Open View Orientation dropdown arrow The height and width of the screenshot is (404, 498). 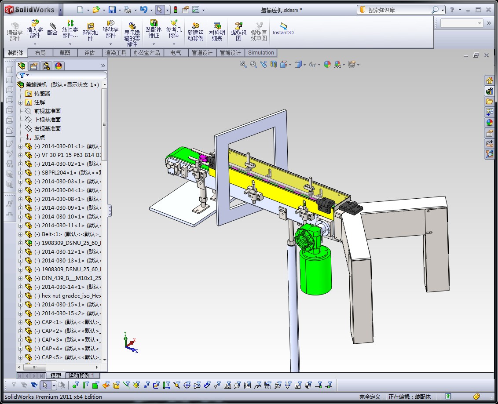click(290, 65)
